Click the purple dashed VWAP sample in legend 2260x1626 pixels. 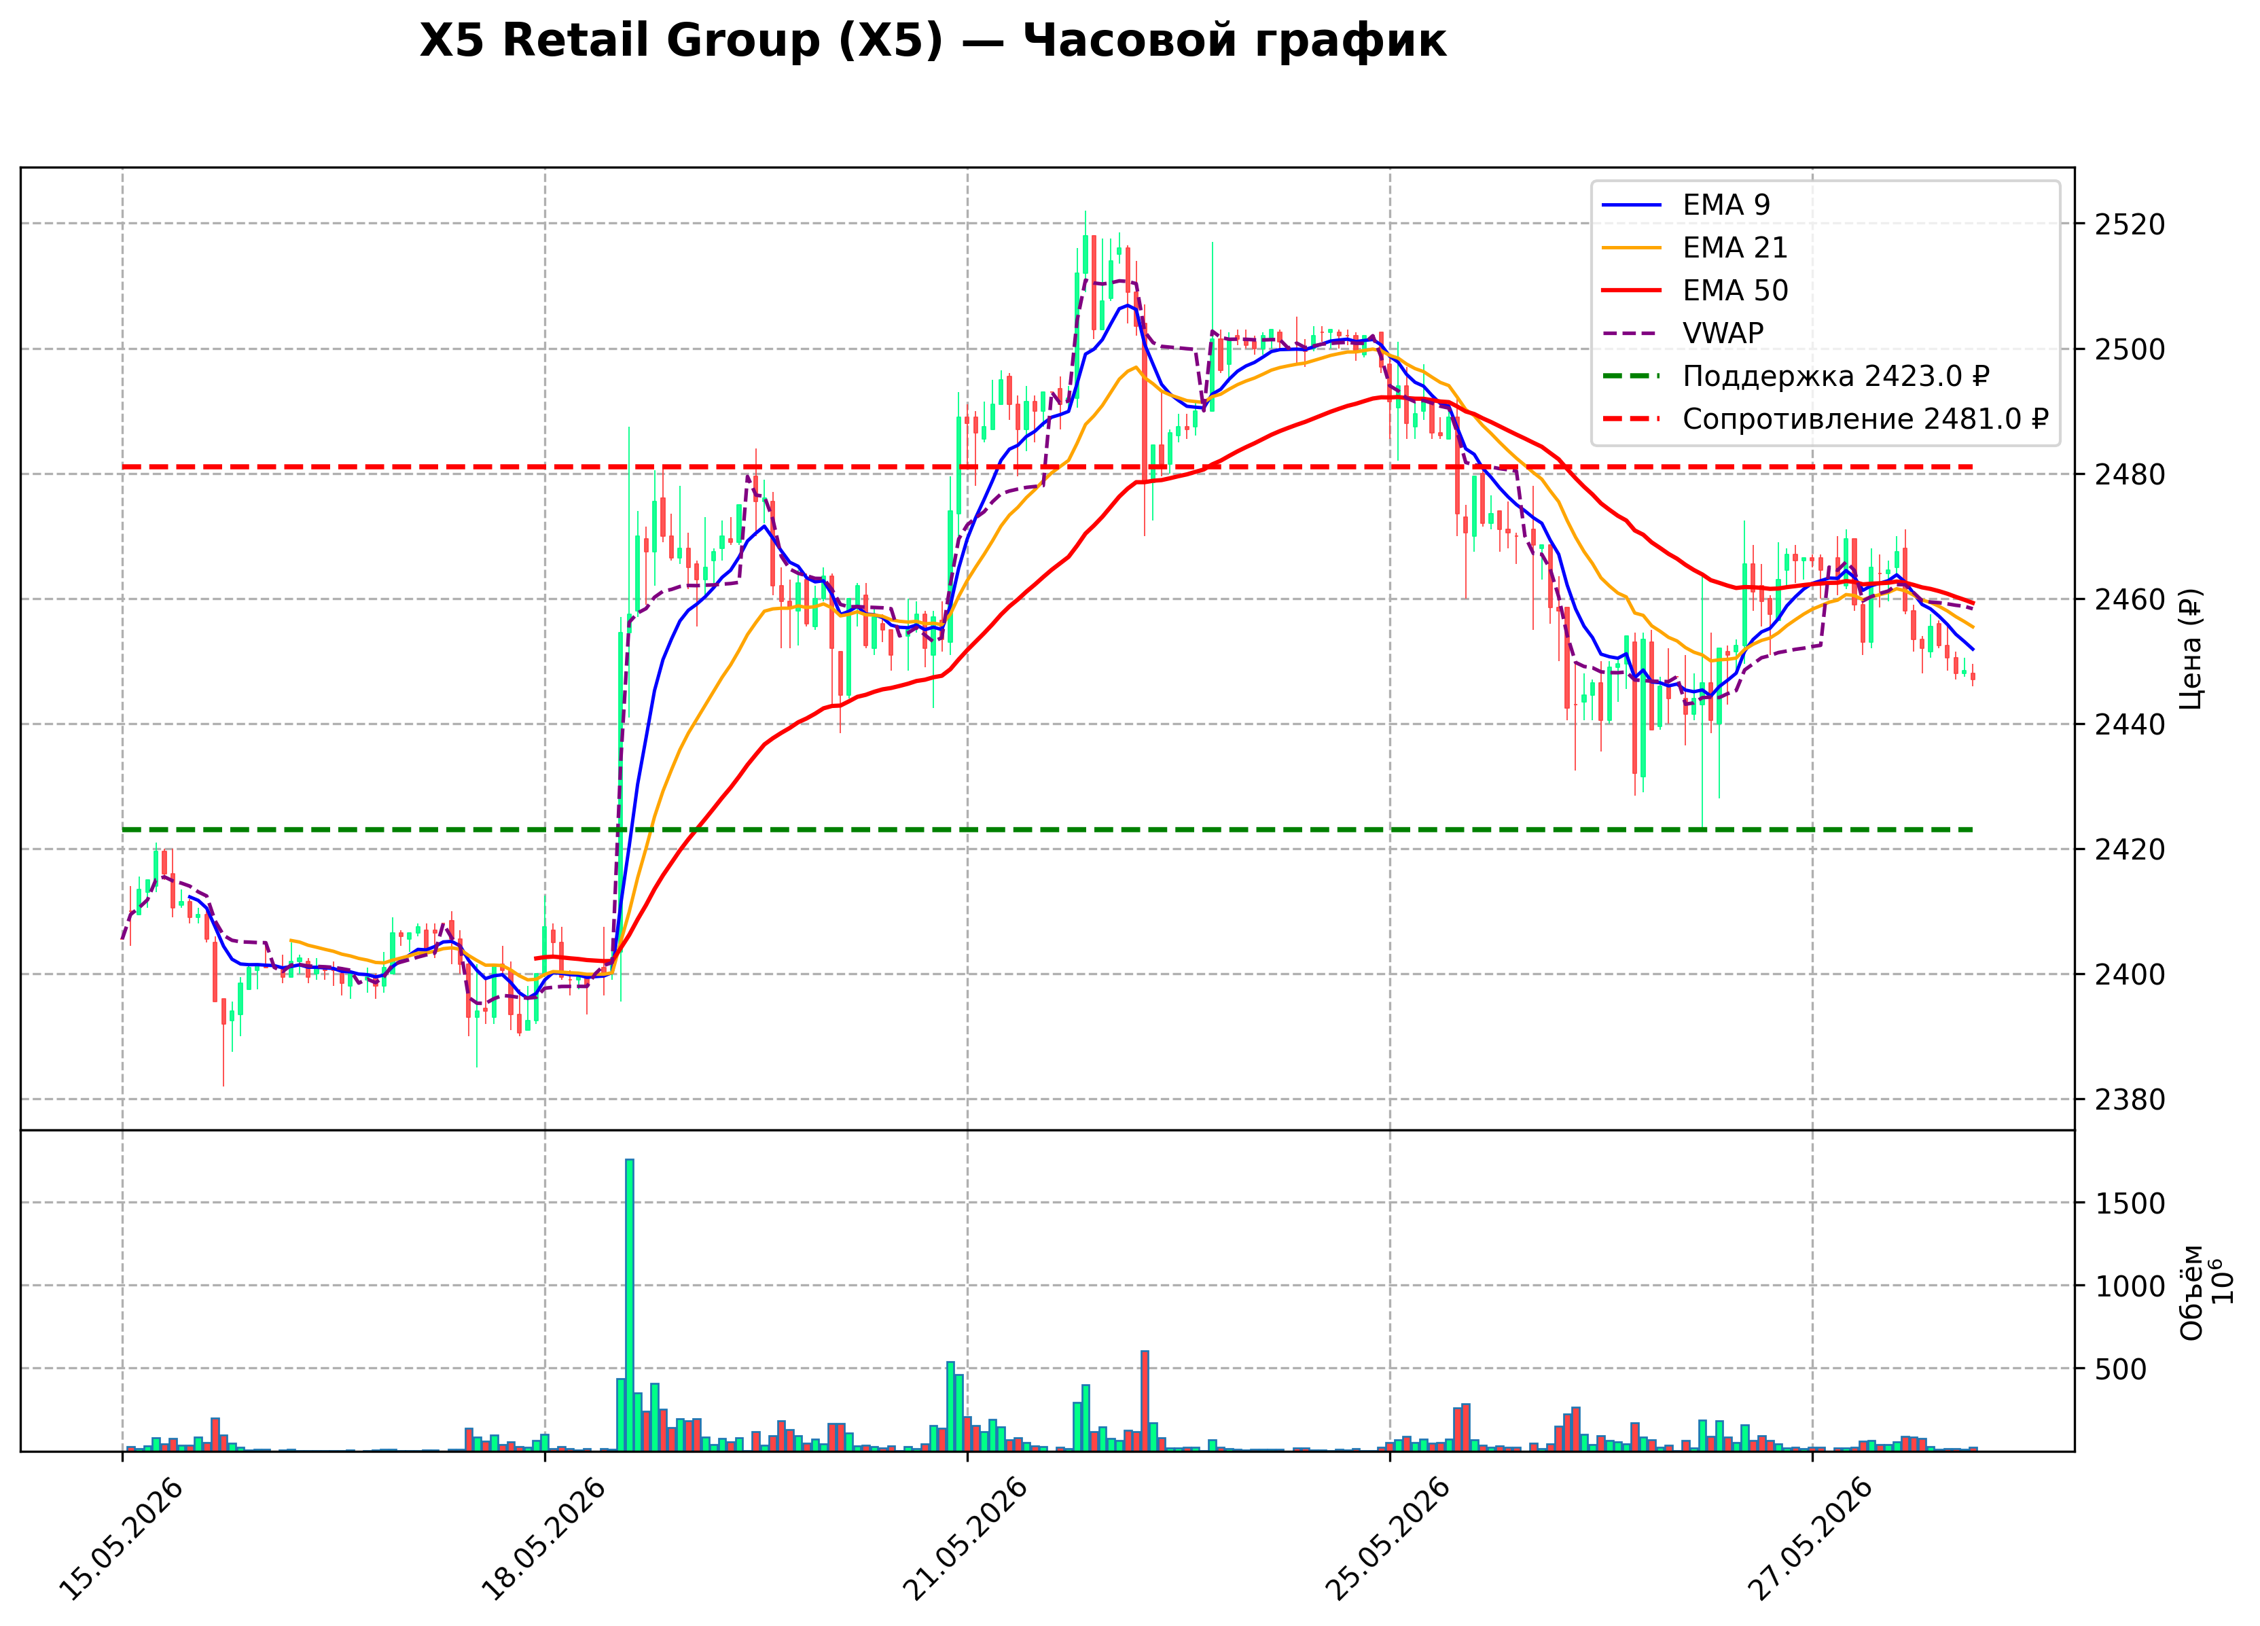click(1631, 334)
